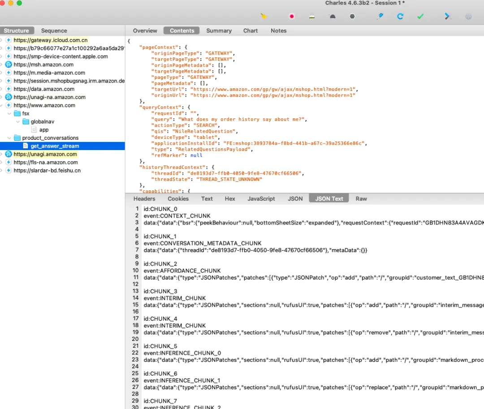484x409 pixels.
Task: Collapse the fsx folder
Action: 10,113
